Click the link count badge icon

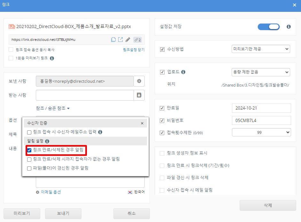pos(138,40)
